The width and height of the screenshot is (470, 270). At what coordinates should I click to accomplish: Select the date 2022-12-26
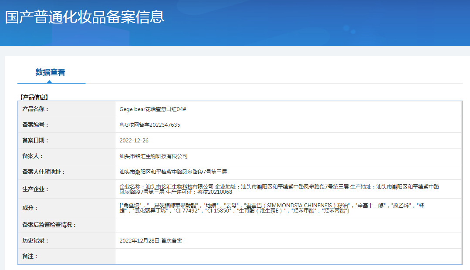(x=134, y=141)
